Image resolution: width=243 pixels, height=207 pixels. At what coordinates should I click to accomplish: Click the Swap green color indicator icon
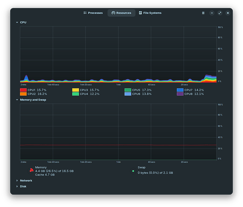click(x=133, y=171)
